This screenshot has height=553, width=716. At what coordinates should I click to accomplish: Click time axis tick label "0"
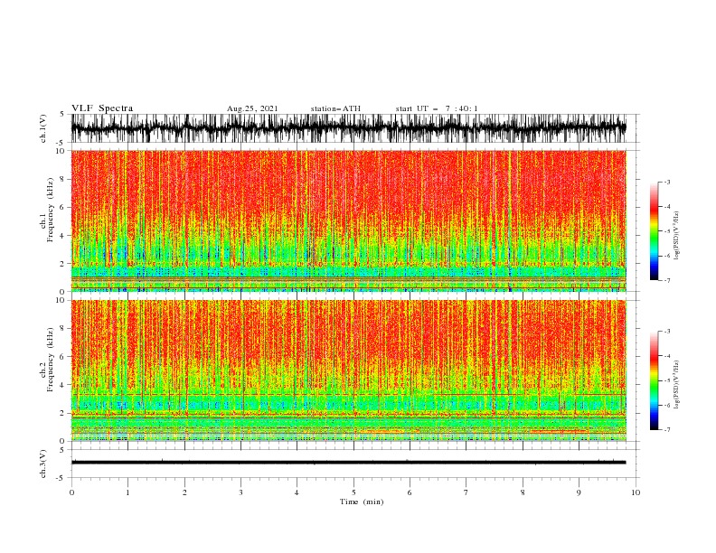(x=71, y=492)
